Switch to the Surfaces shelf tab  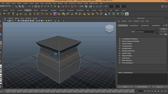tap(20, 10)
